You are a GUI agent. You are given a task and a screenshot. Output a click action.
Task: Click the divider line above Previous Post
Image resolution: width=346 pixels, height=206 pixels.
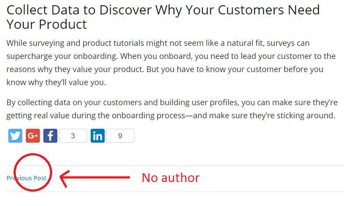click(x=175, y=165)
